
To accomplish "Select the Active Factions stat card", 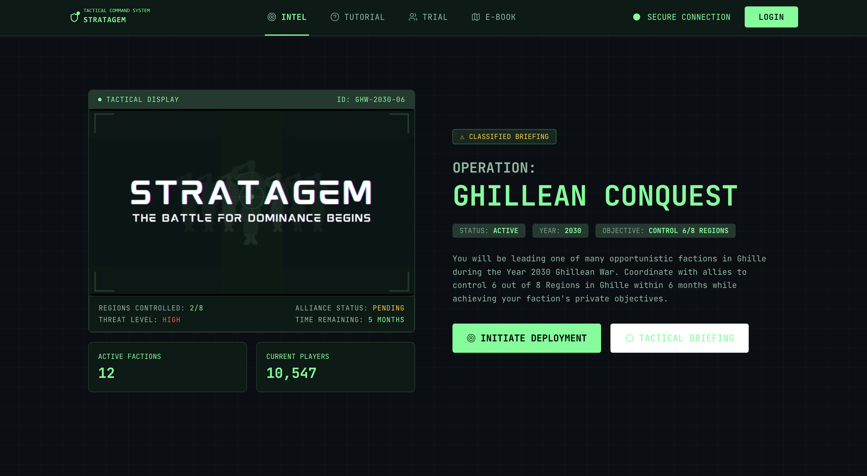I will click(x=167, y=367).
